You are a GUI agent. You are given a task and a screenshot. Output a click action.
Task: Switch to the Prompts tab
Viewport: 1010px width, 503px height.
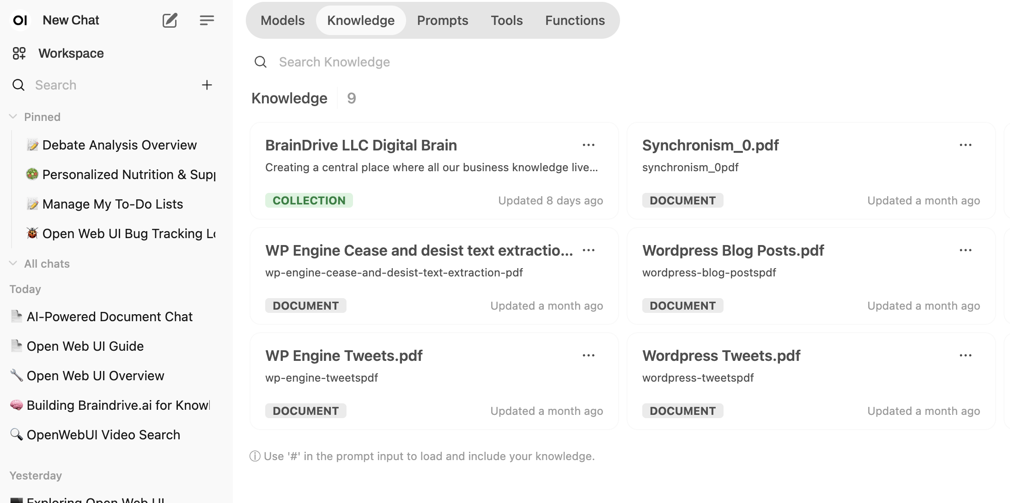pos(442,20)
